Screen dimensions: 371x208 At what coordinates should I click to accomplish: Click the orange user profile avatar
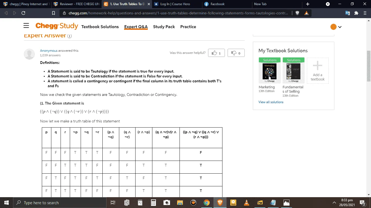[334, 27]
